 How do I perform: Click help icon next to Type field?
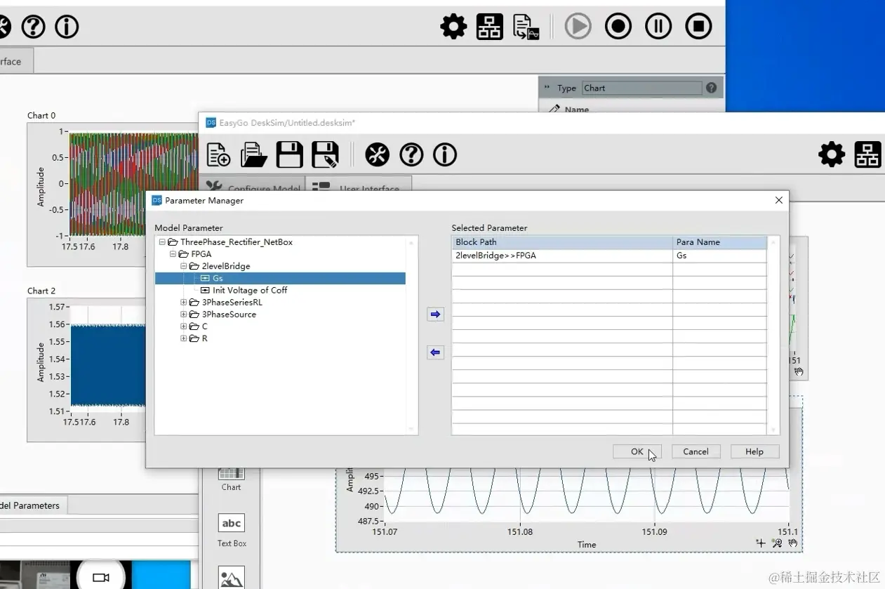click(712, 88)
